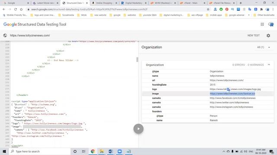Switch to the Google tab
The image size is (277, 155).
[x=16, y=3]
